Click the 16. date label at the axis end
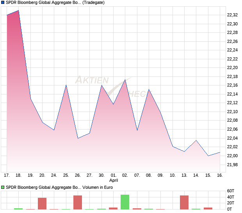Viewport: 242px width, 213px height. [220, 176]
